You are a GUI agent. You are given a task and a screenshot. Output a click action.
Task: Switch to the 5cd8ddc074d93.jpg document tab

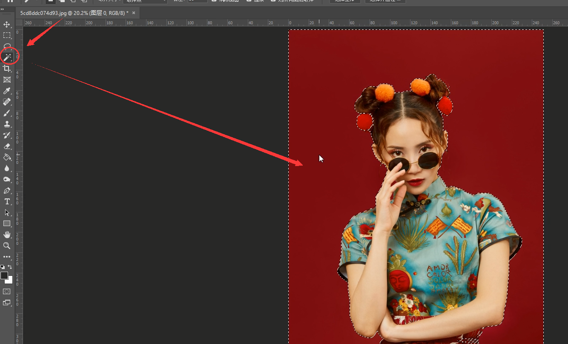point(74,13)
